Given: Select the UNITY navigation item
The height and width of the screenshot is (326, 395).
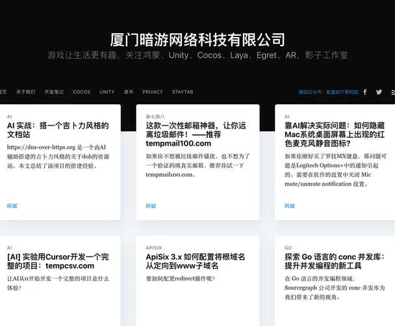Looking at the screenshot, I should [x=107, y=92].
